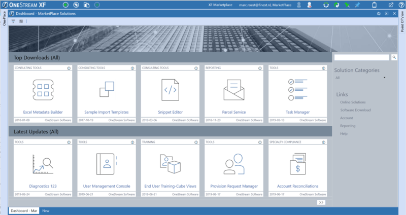This screenshot has width=406, height=215.
Task: Select the Dashboard - Mar bottom tab
Action: pos(23,210)
